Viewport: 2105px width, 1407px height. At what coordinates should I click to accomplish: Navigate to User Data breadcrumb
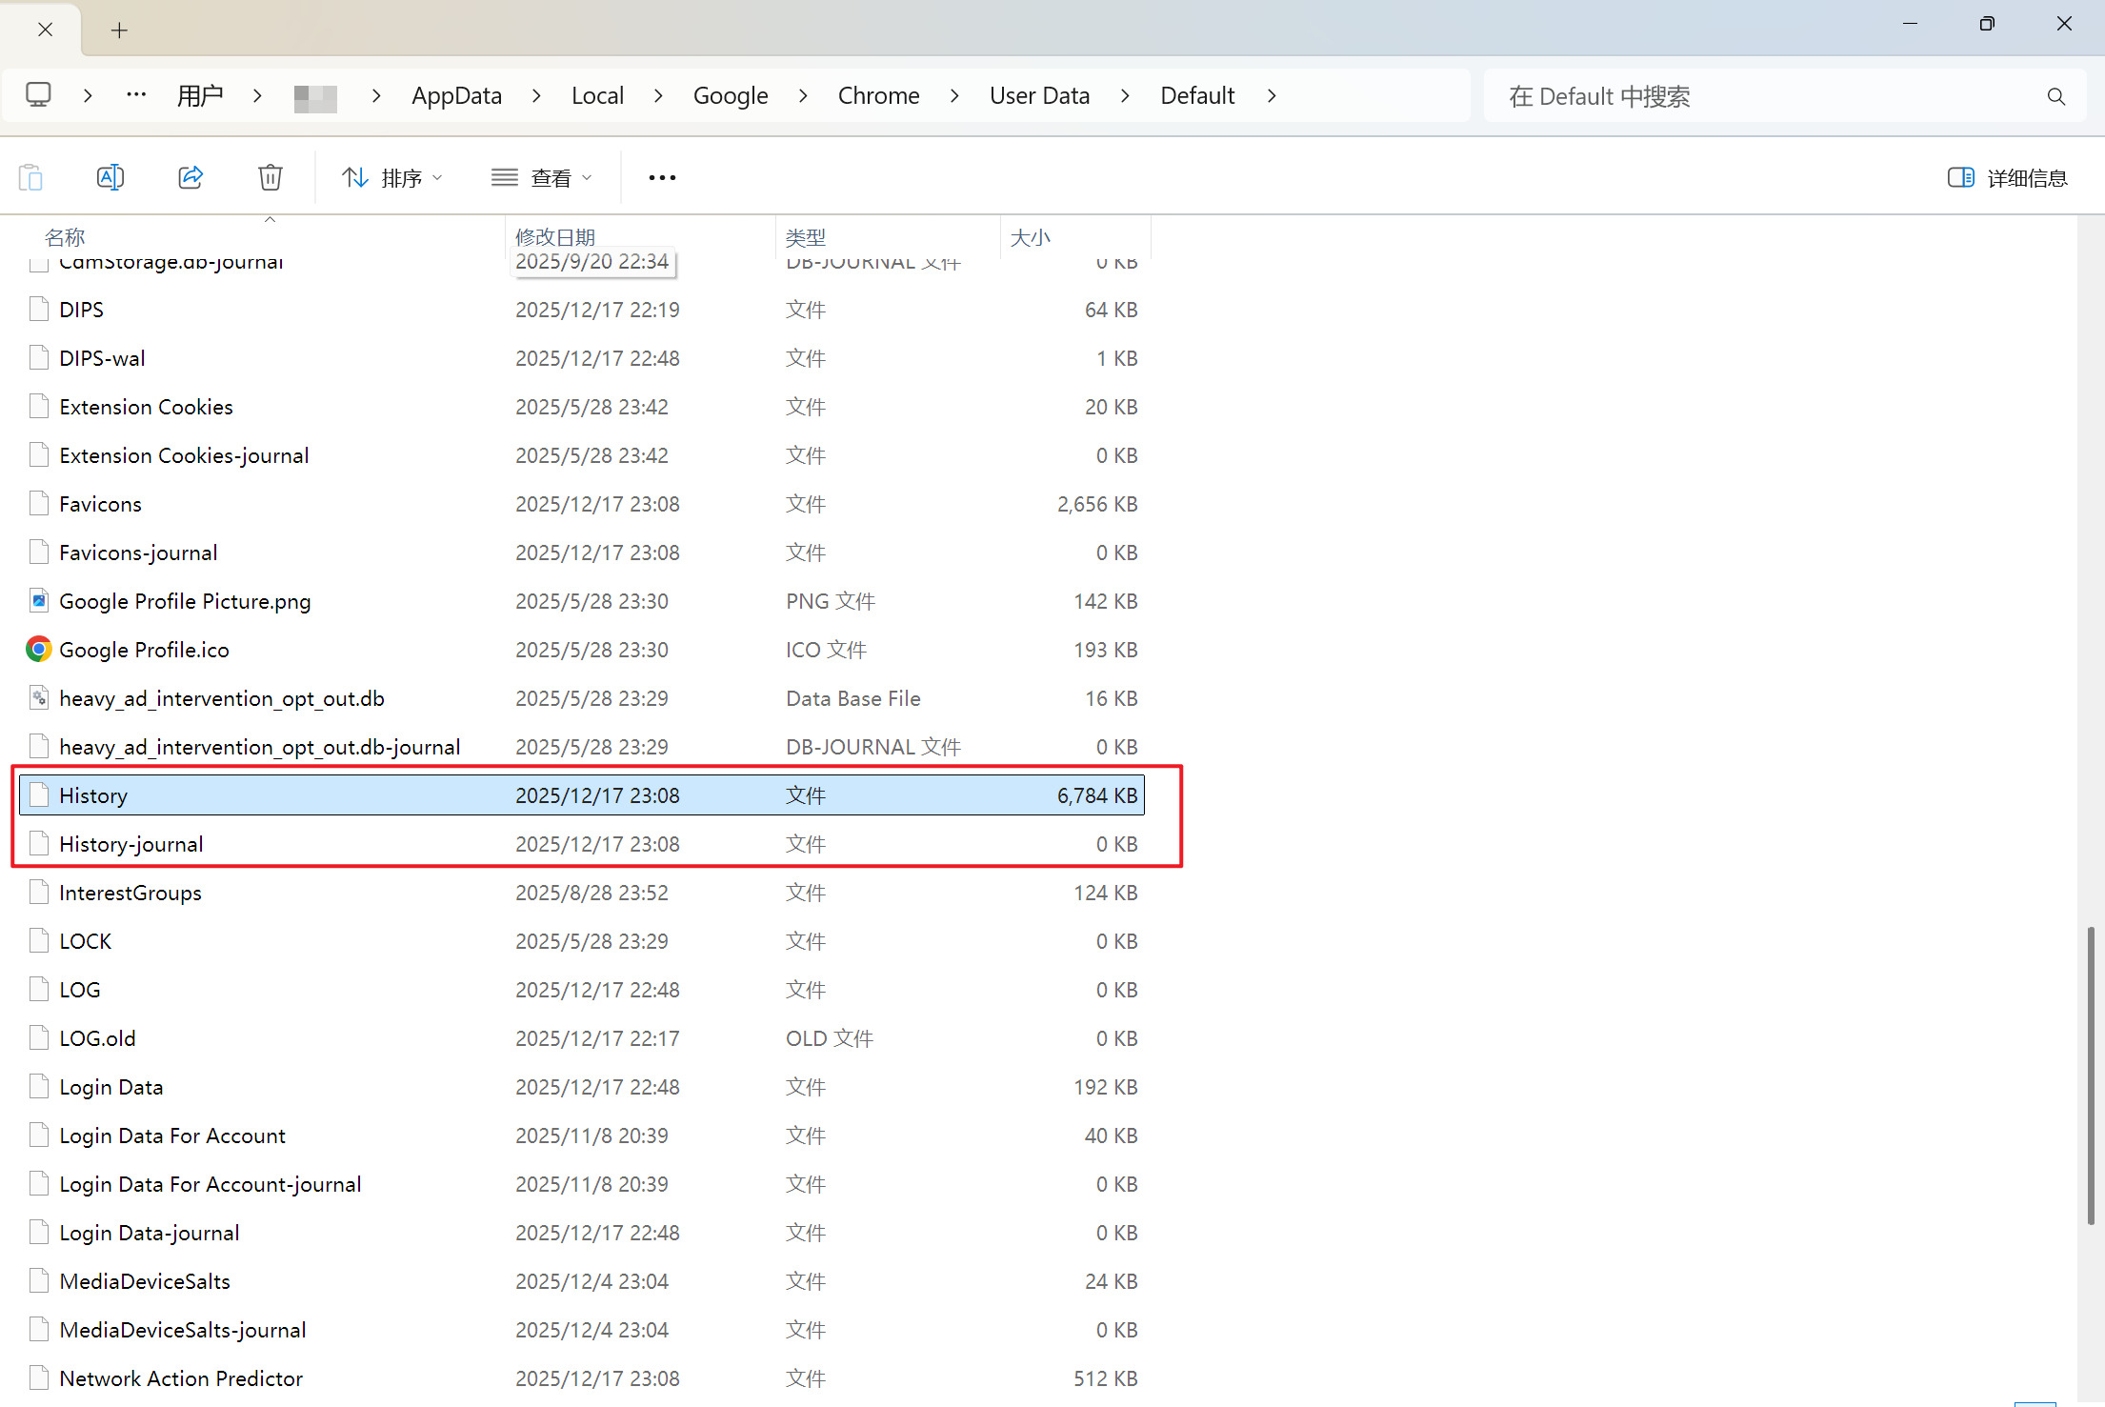pyautogui.click(x=1039, y=95)
